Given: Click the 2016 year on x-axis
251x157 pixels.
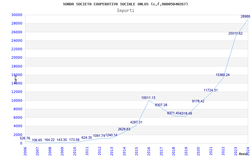Looking at the screenshot, I should 149,151.
